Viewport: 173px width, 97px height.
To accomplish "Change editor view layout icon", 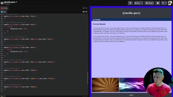I will click(158, 3).
